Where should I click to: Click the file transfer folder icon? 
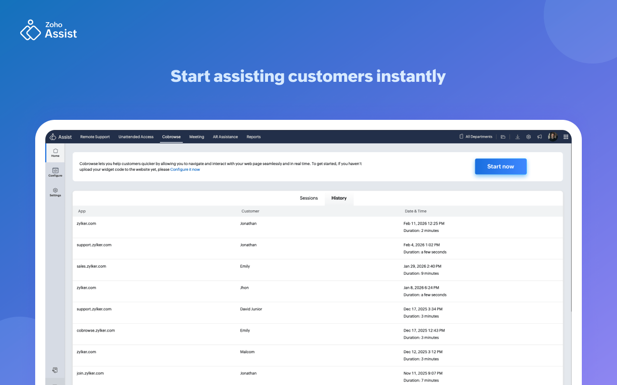point(503,137)
